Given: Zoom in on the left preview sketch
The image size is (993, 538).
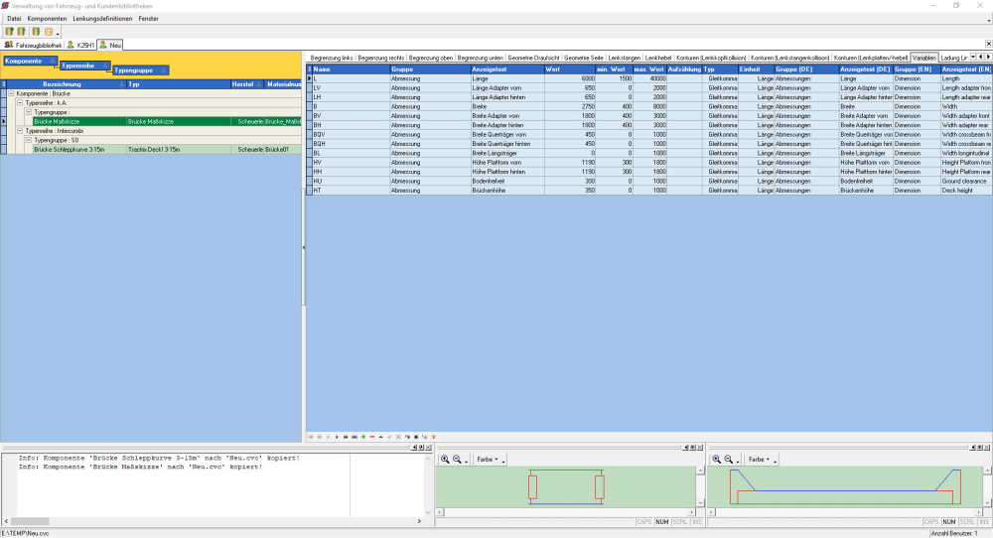Looking at the screenshot, I should [x=444, y=460].
